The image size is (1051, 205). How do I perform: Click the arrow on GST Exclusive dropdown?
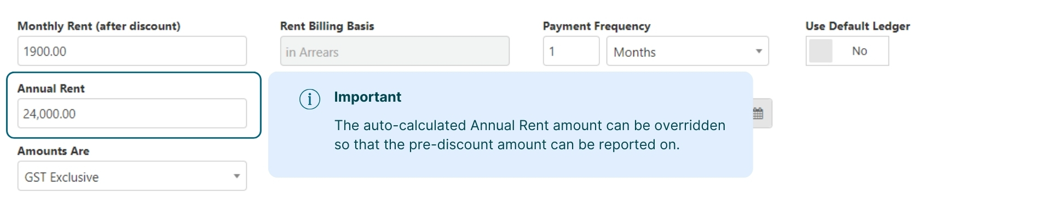[x=236, y=176]
